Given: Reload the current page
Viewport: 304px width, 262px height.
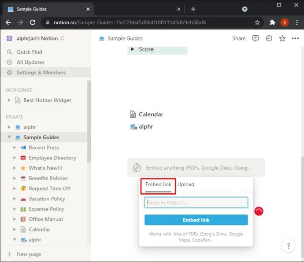Looking at the screenshot, I should point(33,22).
